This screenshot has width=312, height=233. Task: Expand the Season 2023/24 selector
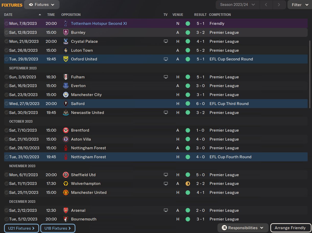238,5
